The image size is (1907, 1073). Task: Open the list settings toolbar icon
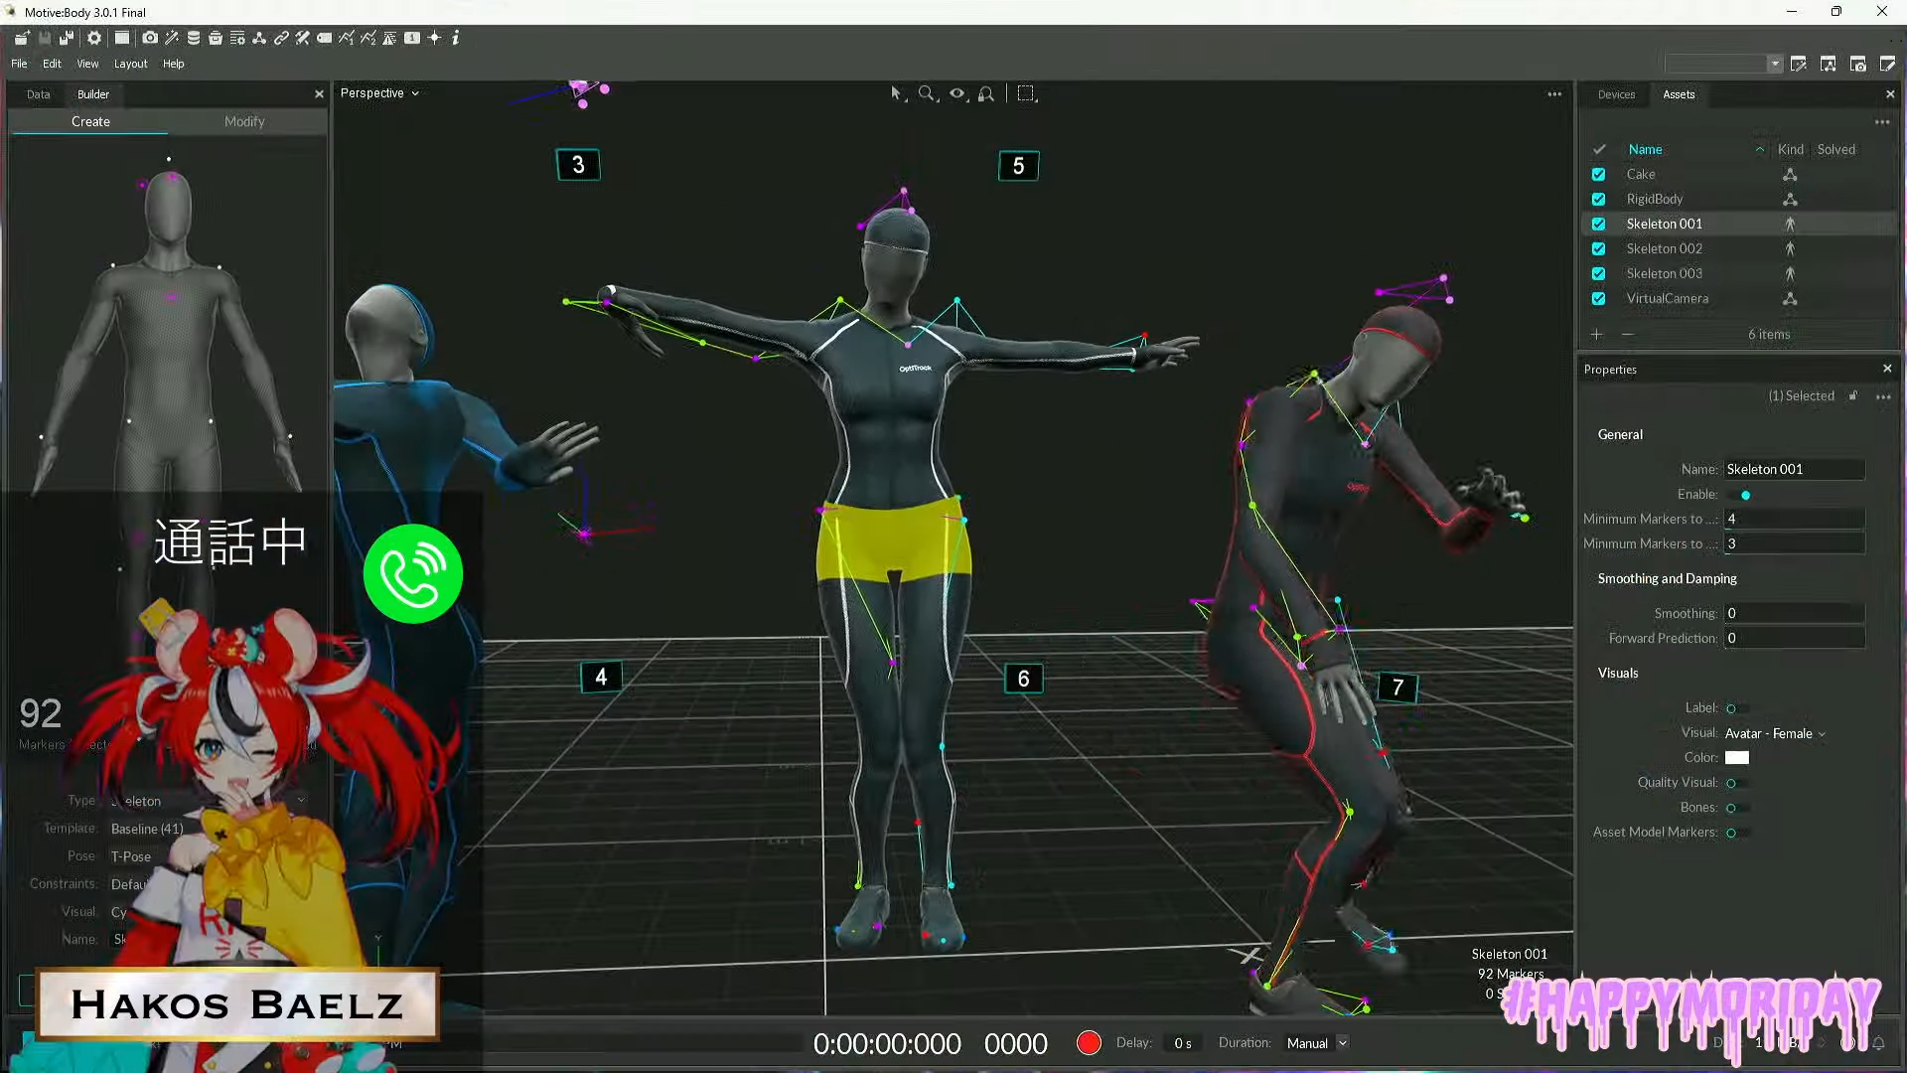(237, 38)
